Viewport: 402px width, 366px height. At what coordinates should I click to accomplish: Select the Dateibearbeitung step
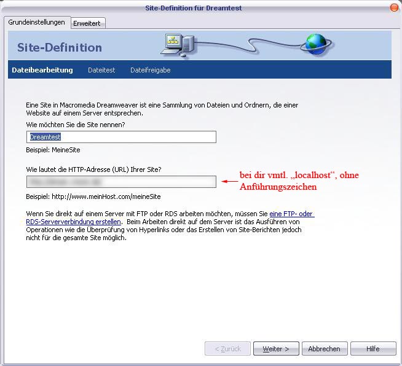tap(42, 70)
